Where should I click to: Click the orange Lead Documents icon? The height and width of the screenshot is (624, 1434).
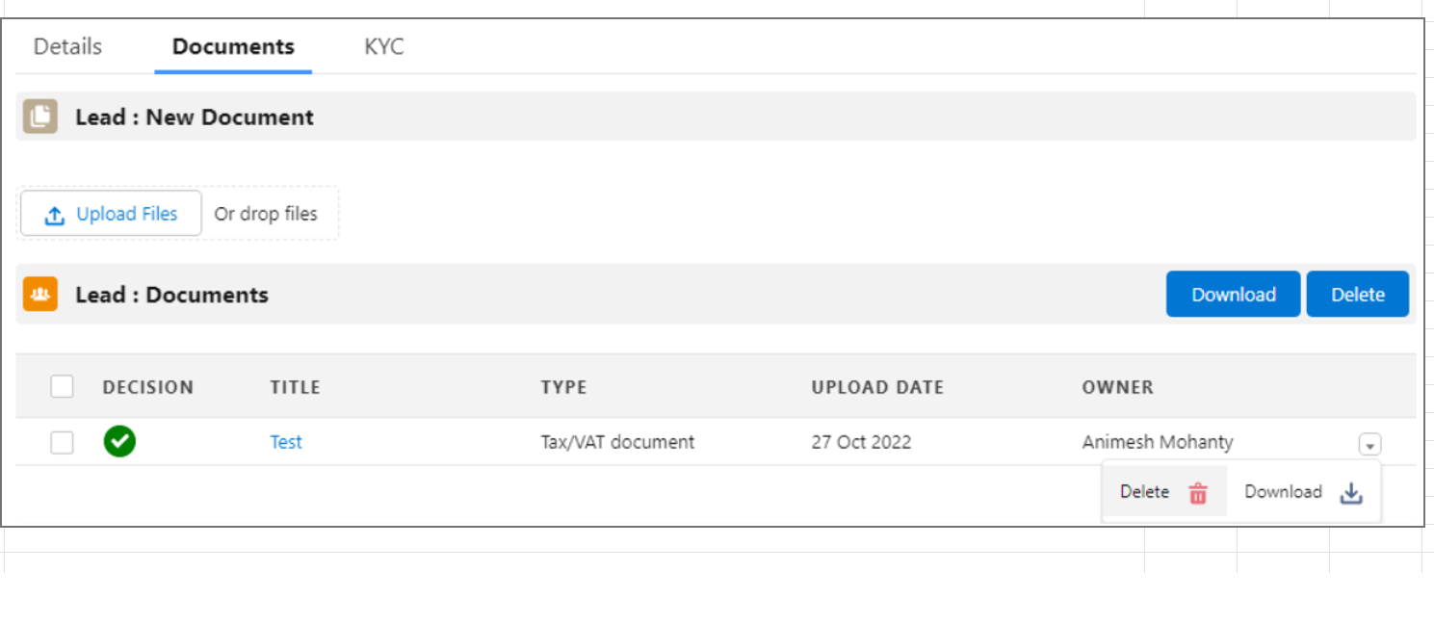click(x=40, y=294)
